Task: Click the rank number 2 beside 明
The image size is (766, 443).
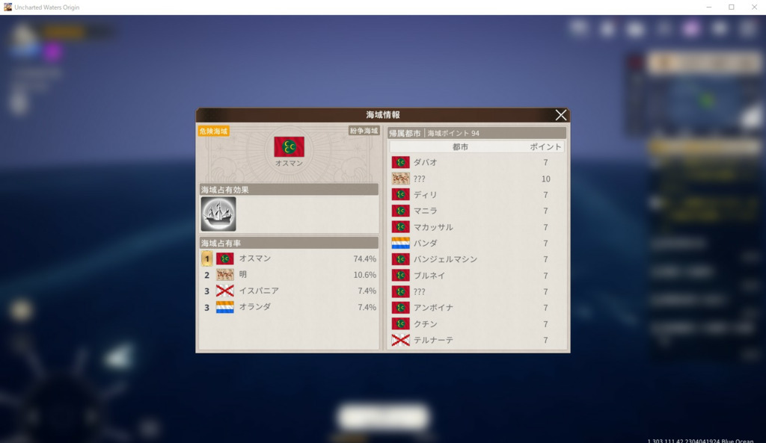Action: click(206, 275)
